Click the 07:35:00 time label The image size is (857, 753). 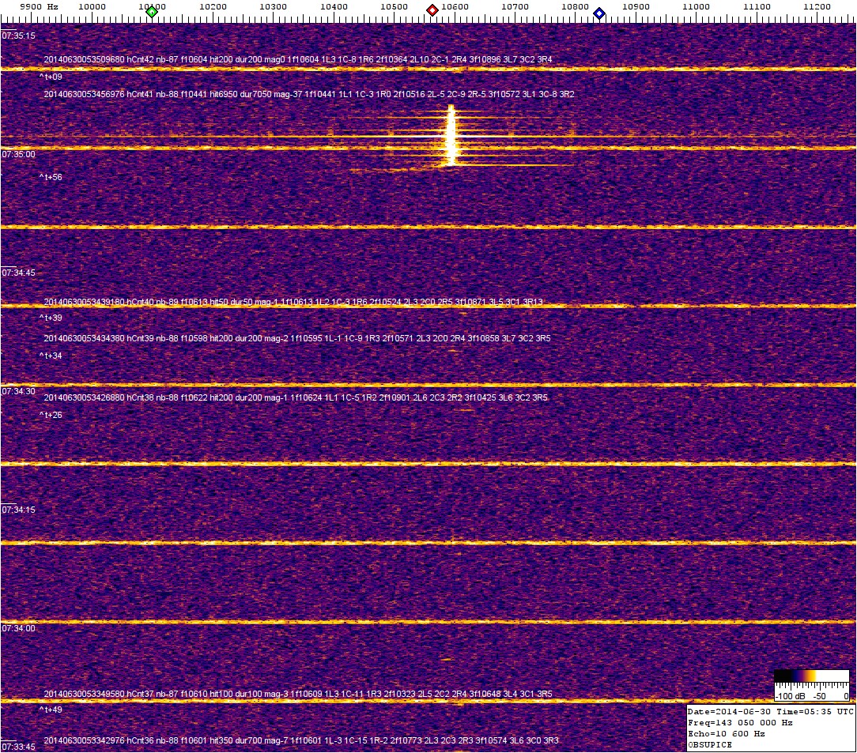pos(18,154)
